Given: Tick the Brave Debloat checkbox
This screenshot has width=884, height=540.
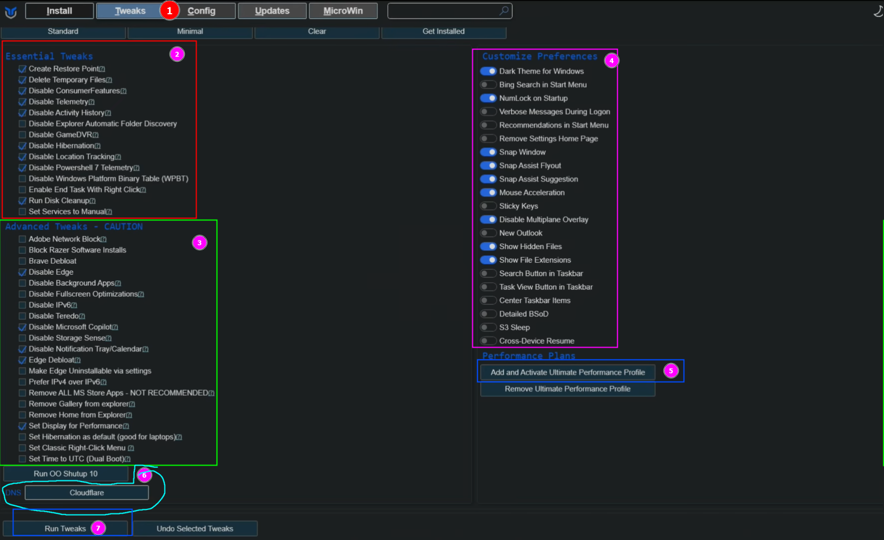Looking at the screenshot, I should click(x=22, y=261).
